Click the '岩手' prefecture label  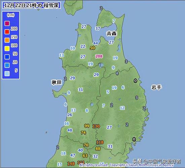(x=156, y=87)
